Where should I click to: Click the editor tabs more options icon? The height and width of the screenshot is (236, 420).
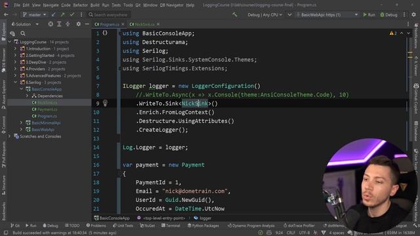408,24
